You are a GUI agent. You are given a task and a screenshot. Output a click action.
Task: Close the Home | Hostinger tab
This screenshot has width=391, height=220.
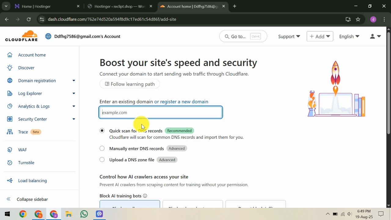point(78,6)
